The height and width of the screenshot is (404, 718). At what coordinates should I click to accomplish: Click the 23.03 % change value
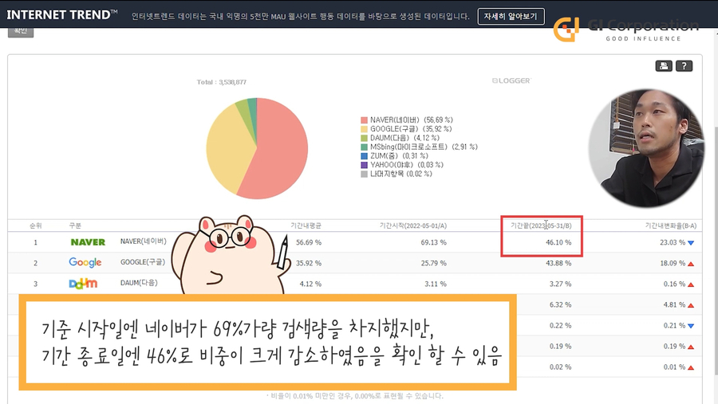(x=673, y=242)
